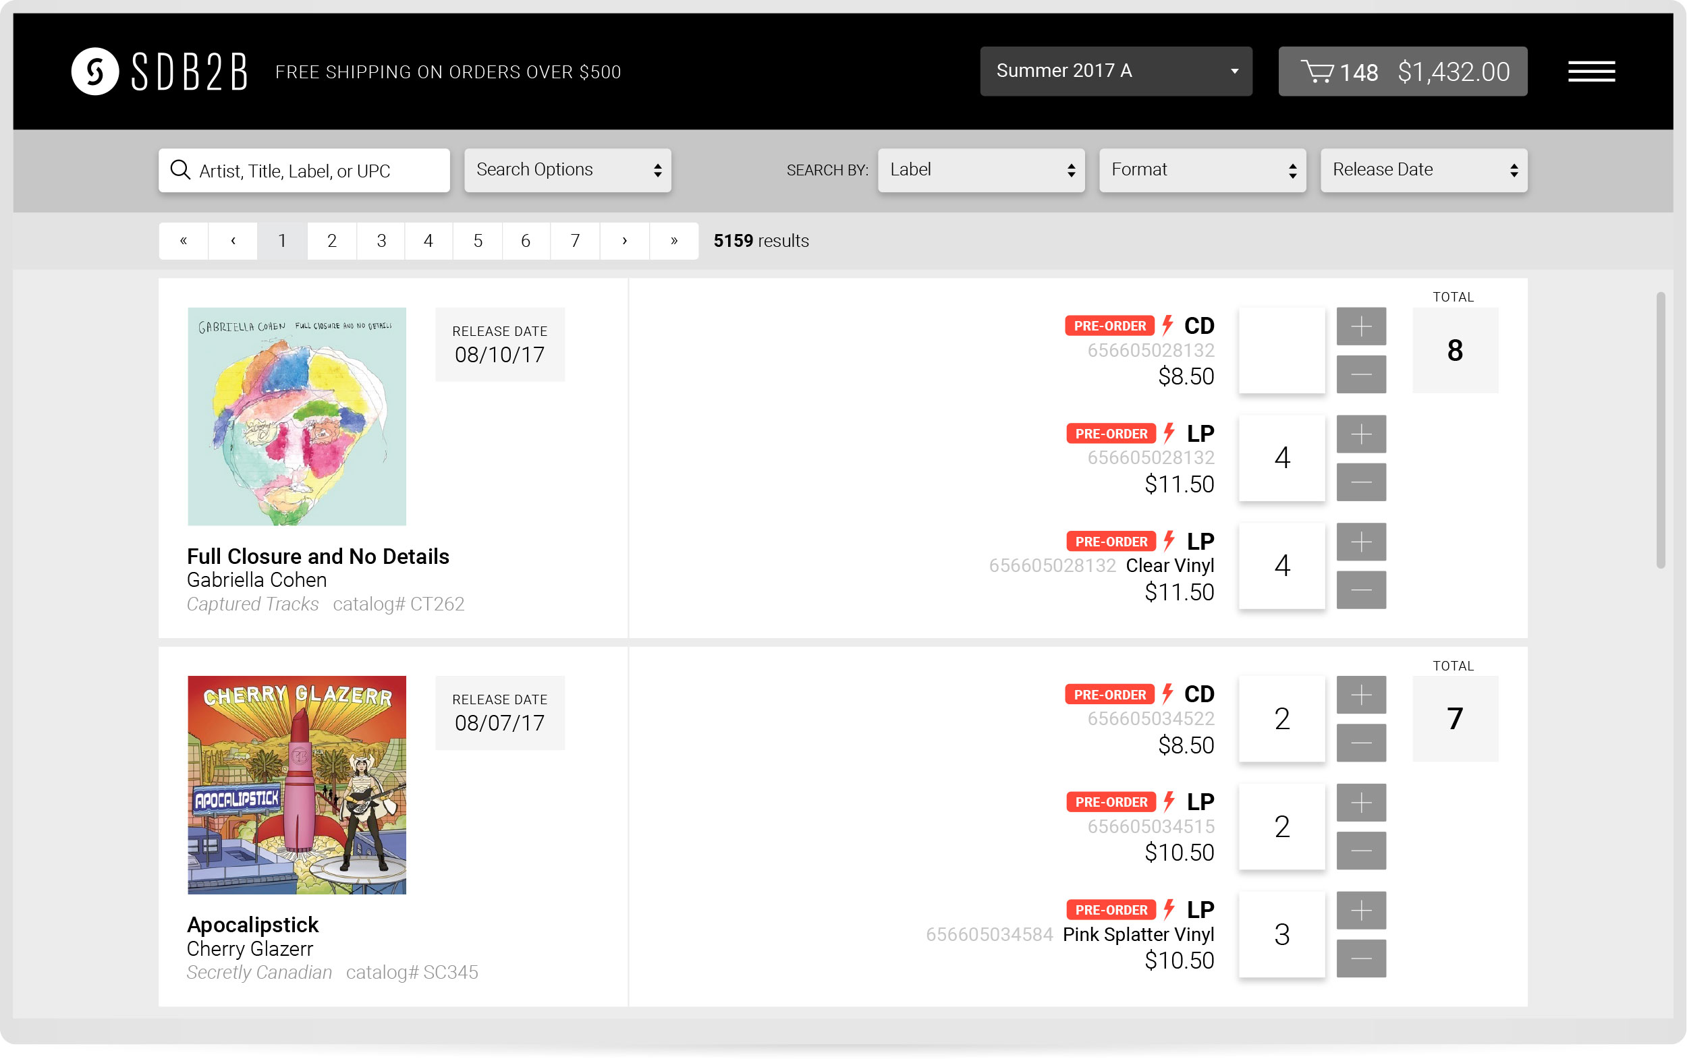Open the Format filter dropdown
Image resolution: width=1687 pixels, height=1059 pixels.
coord(1202,170)
